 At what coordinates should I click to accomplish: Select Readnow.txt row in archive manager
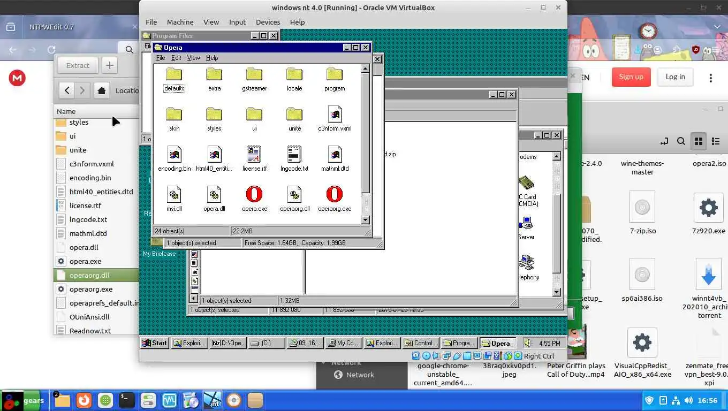click(96, 331)
